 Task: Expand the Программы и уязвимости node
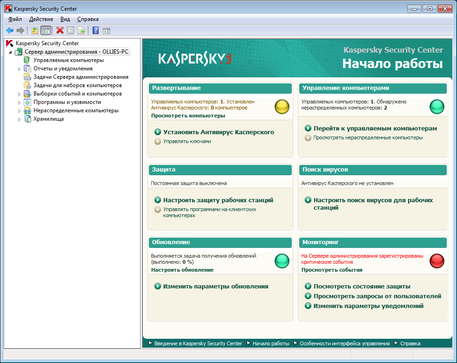[19, 103]
